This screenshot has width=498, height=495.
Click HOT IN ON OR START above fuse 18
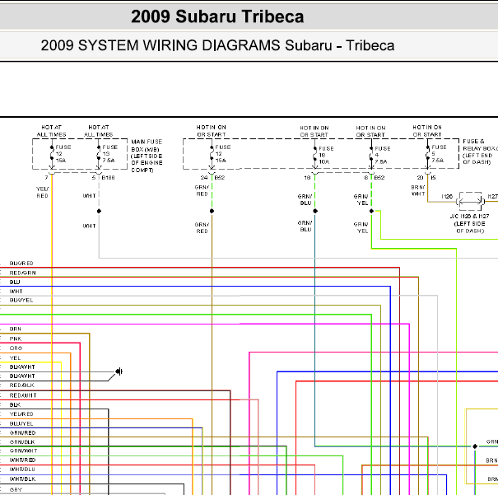[x=314, y=131]
